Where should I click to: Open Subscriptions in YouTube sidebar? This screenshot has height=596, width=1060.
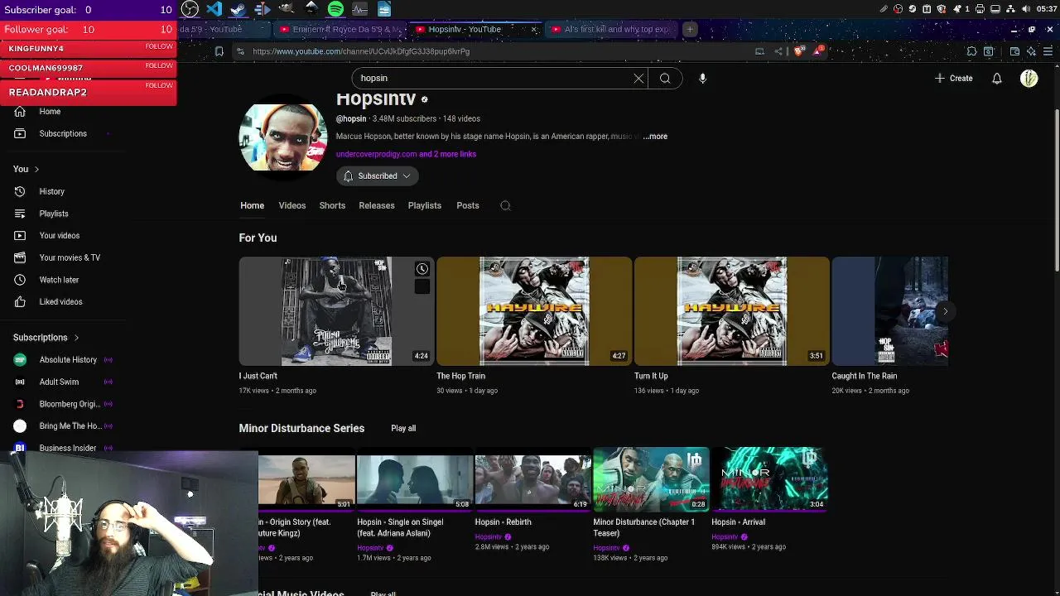pyautogui.click(x=63, y=133)
